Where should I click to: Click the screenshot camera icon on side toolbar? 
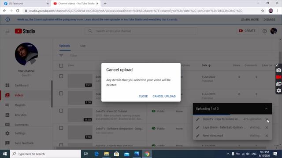(x=279, y=70)
